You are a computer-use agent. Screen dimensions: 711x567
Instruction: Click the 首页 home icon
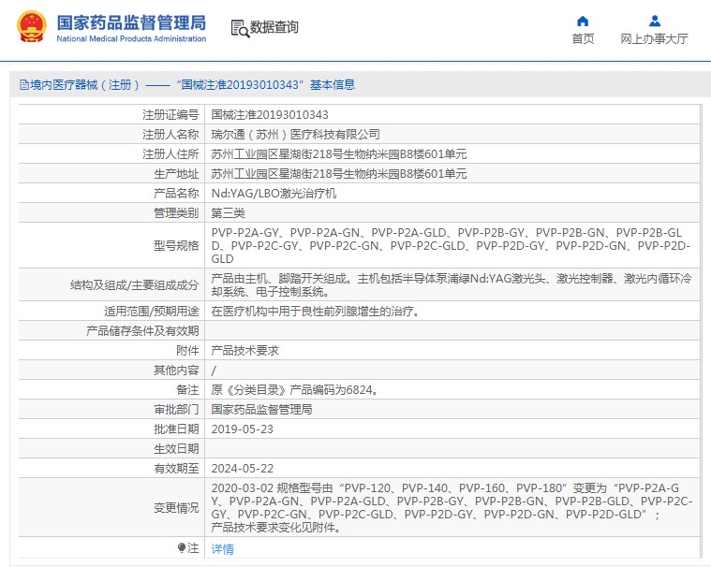click(x=583, y=22)
